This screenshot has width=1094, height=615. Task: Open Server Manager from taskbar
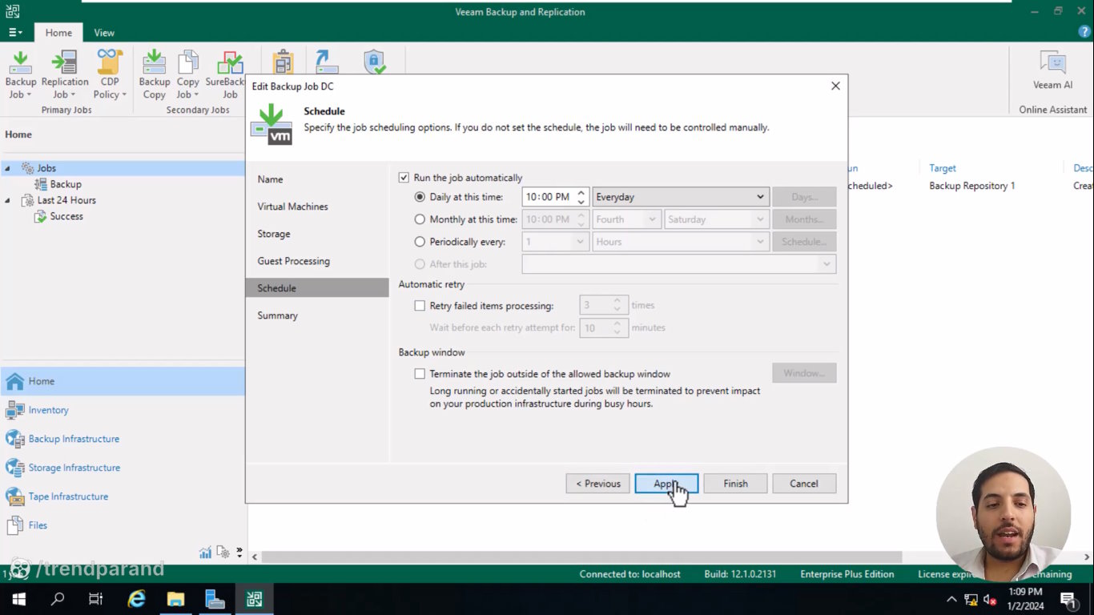(215, 599)
